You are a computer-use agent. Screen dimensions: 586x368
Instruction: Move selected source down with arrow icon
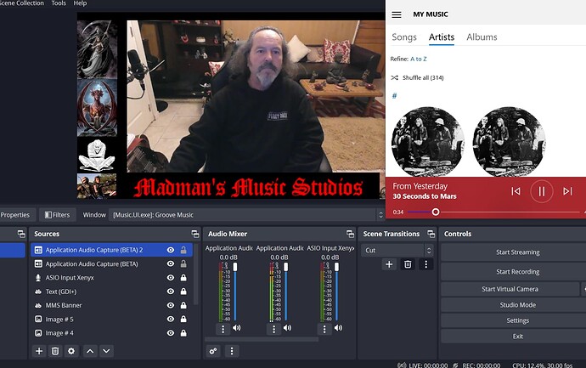click(x=106, y=351)
